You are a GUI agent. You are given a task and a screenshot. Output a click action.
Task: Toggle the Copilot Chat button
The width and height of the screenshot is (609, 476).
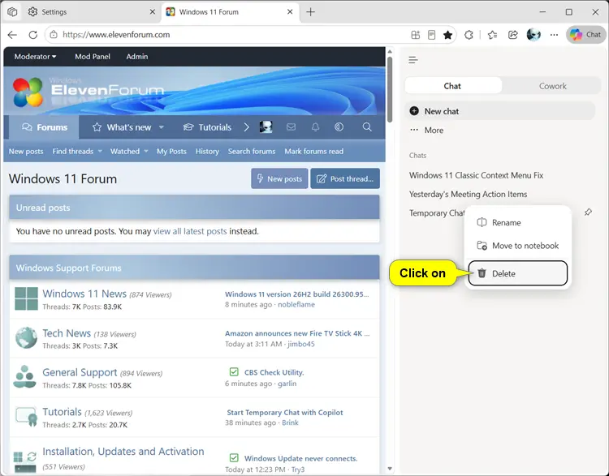pyautogui.click(x=585, y=35)
